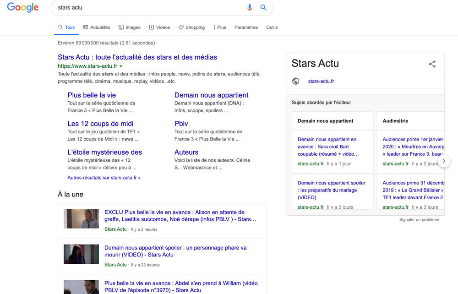Click 'Il y a 23 heures' timestamp

145,265
